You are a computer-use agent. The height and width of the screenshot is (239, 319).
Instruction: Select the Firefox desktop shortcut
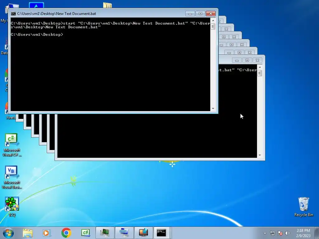[x=7, y=111]
